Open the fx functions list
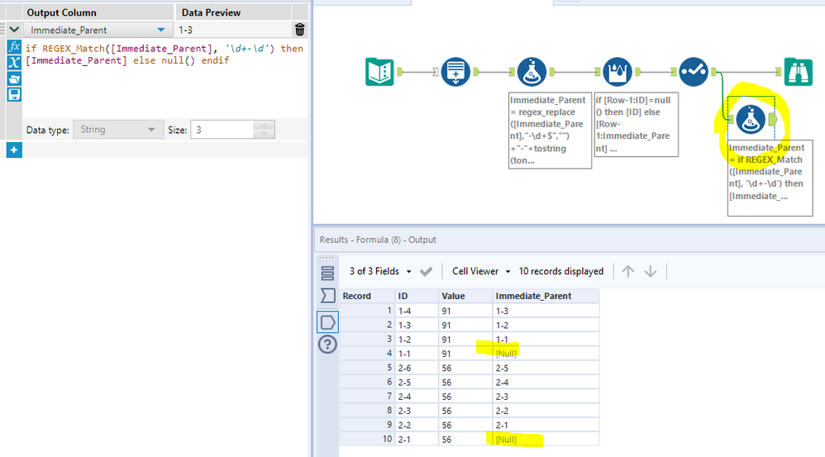Screen dimensions: 825x457 tap(13, 47)
